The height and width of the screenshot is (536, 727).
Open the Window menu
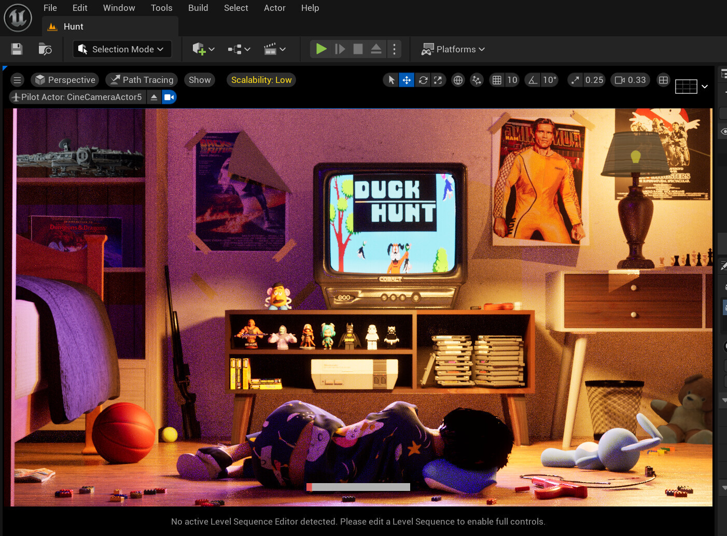(x=119, y=8)
